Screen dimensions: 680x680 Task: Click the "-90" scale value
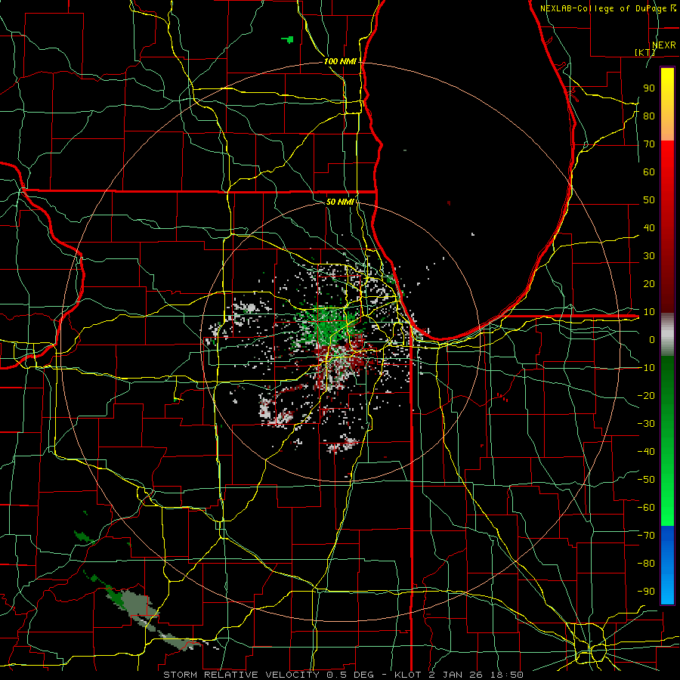pos(646,591)
